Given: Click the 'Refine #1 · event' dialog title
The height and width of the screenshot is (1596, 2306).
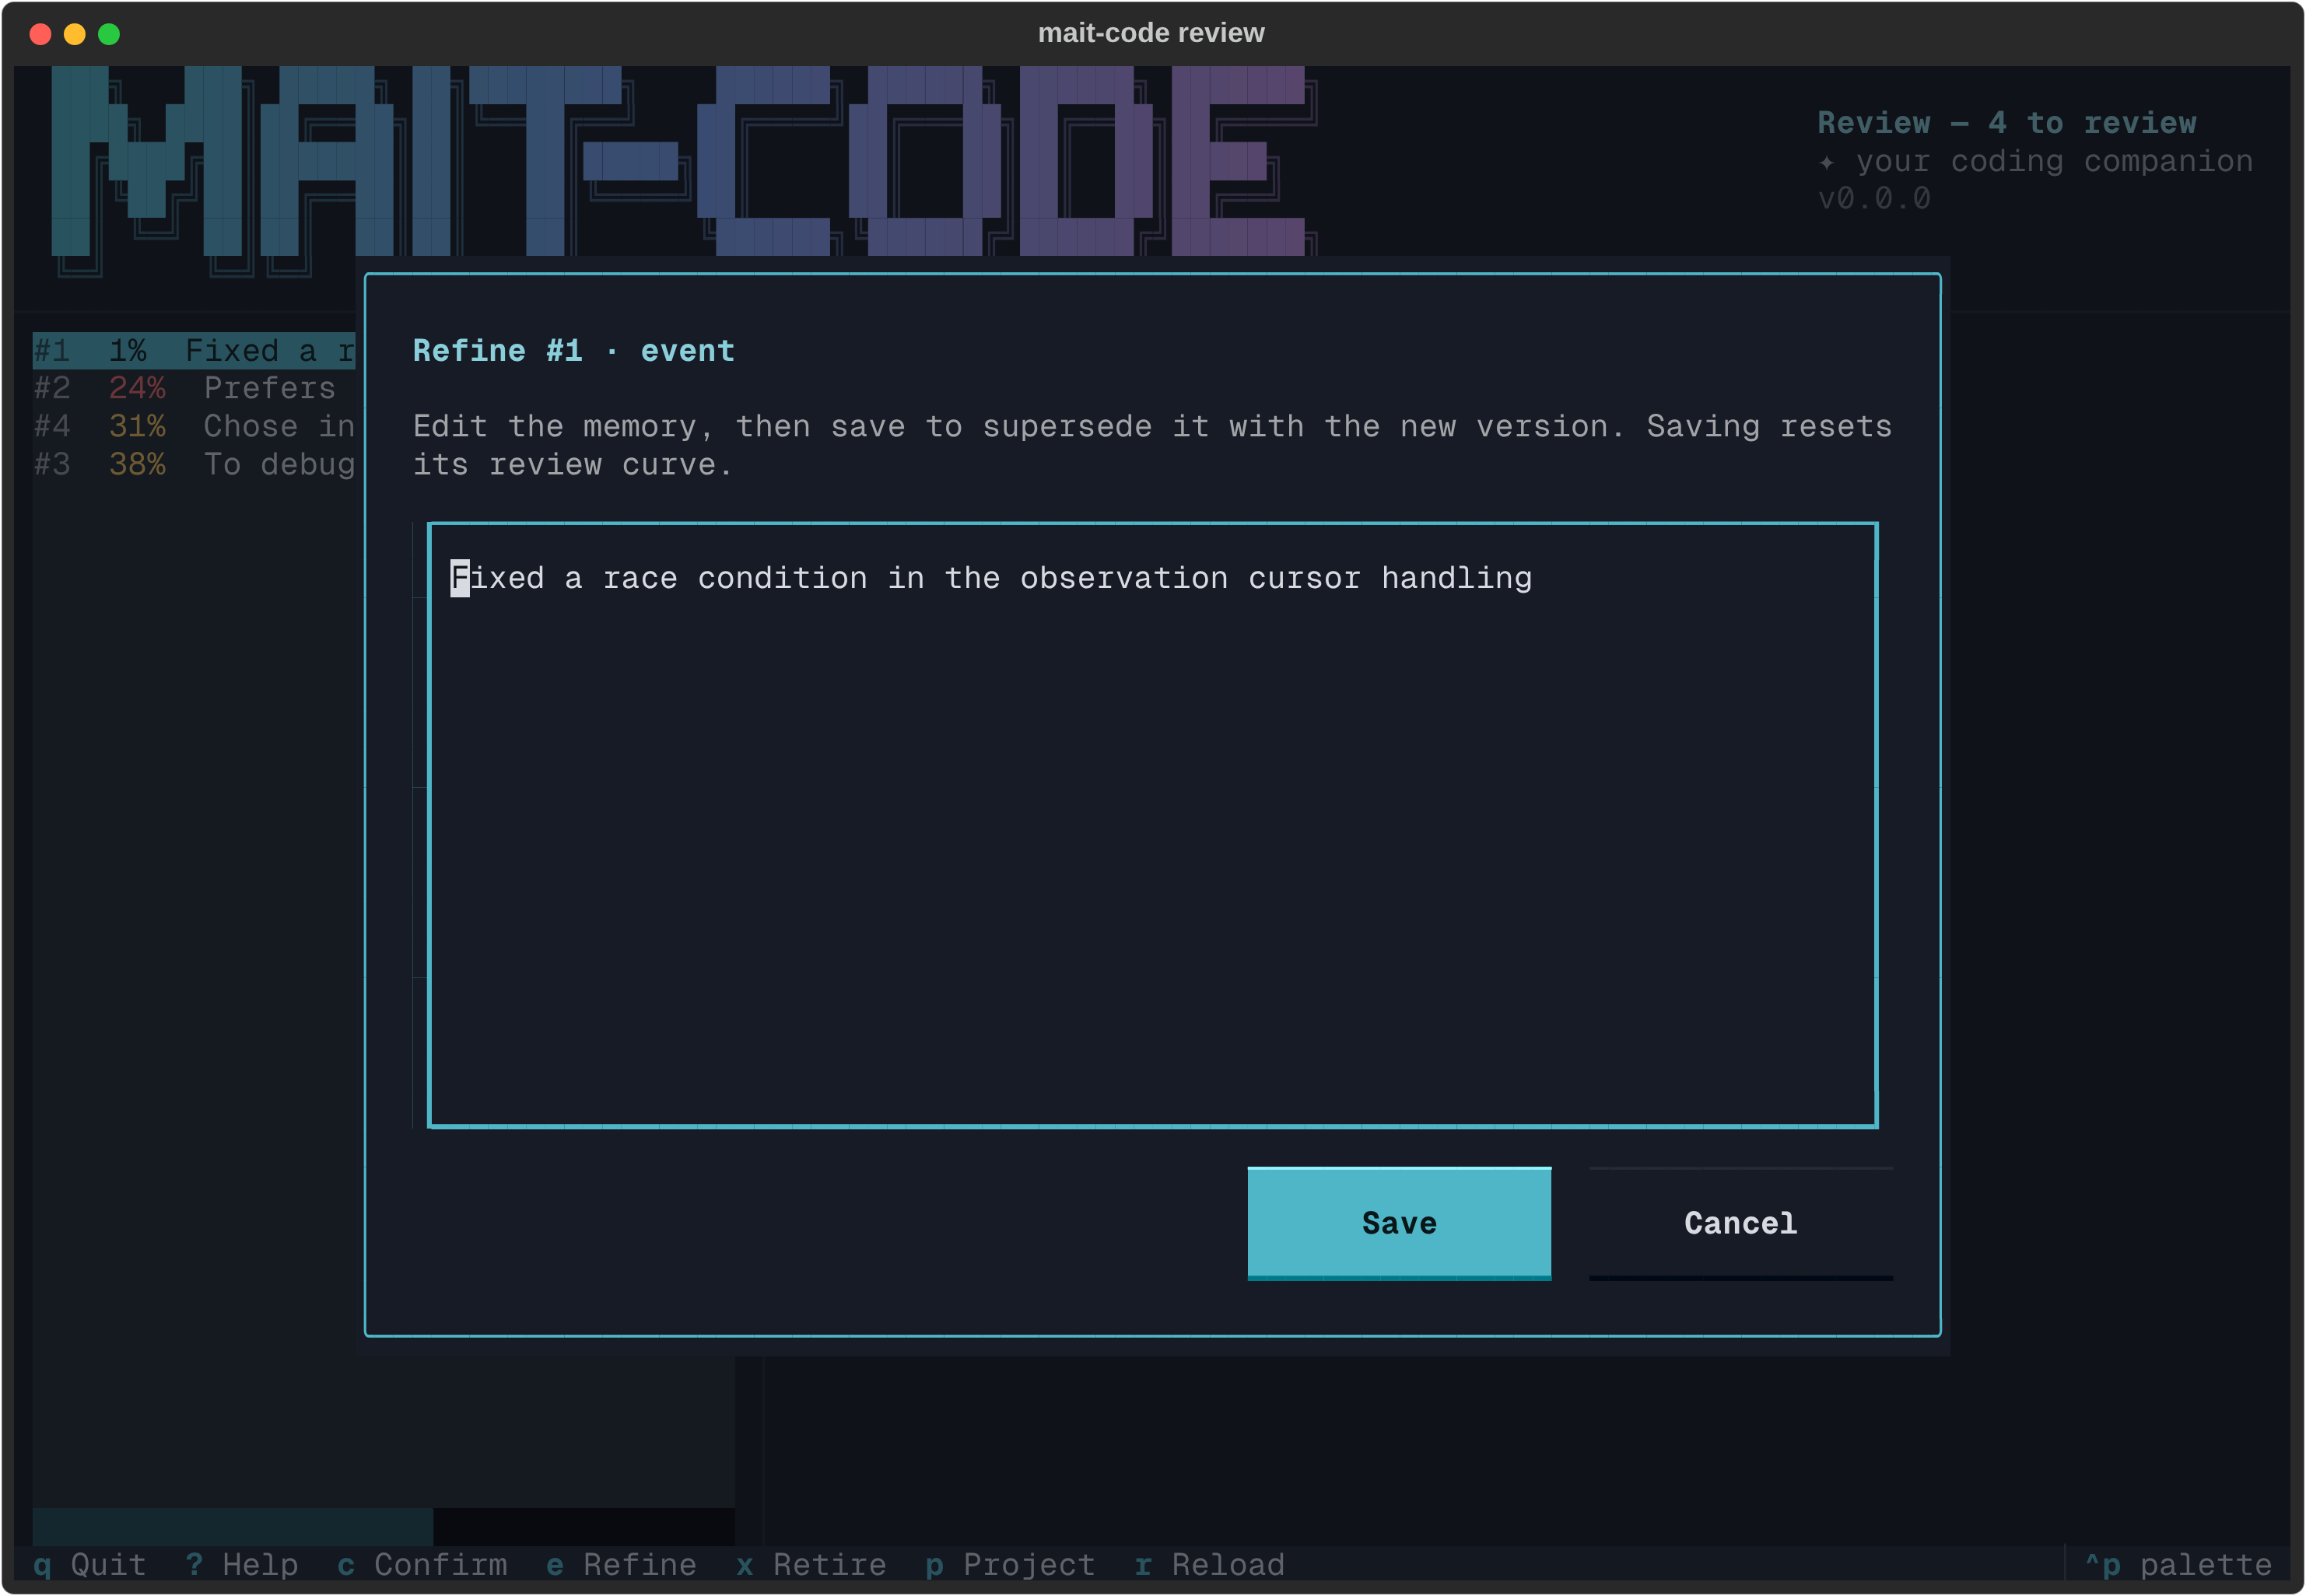Looking at the screenshot, I should [x=574, y=350].
